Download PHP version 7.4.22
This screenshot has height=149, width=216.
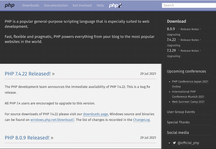pyautogui.click(x=171, y=40)
